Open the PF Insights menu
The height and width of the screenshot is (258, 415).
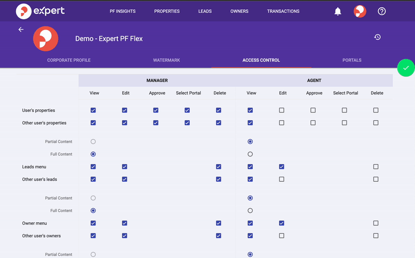123,11
